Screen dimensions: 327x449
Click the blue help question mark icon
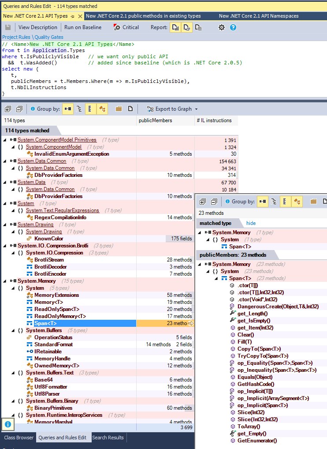(x=233, y=27)
